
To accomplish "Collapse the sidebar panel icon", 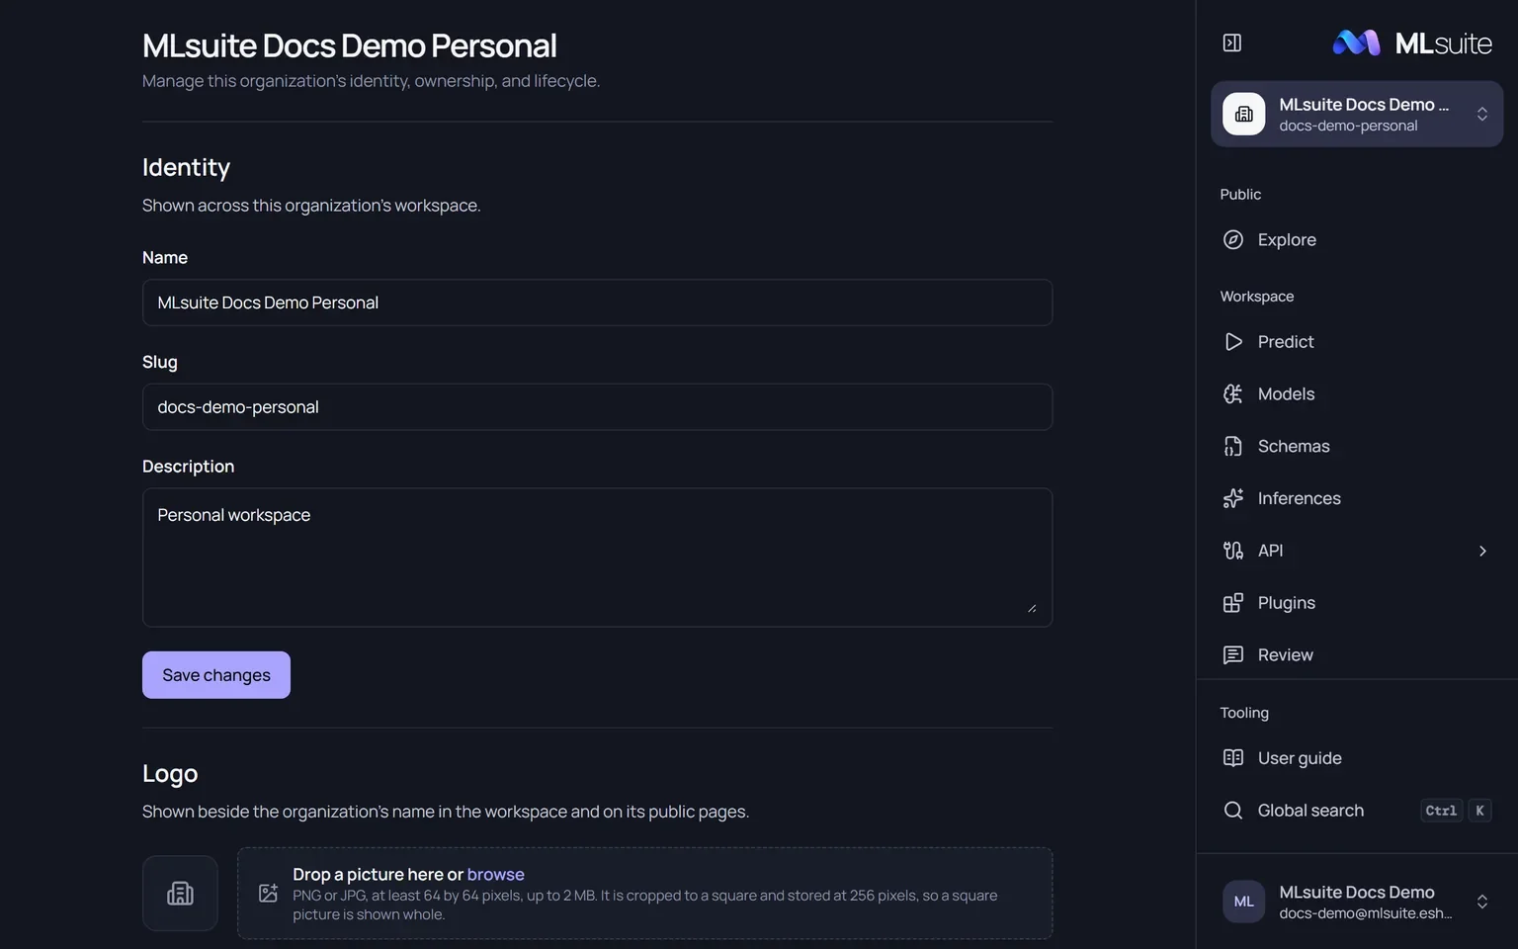I will coord(1232,43).
